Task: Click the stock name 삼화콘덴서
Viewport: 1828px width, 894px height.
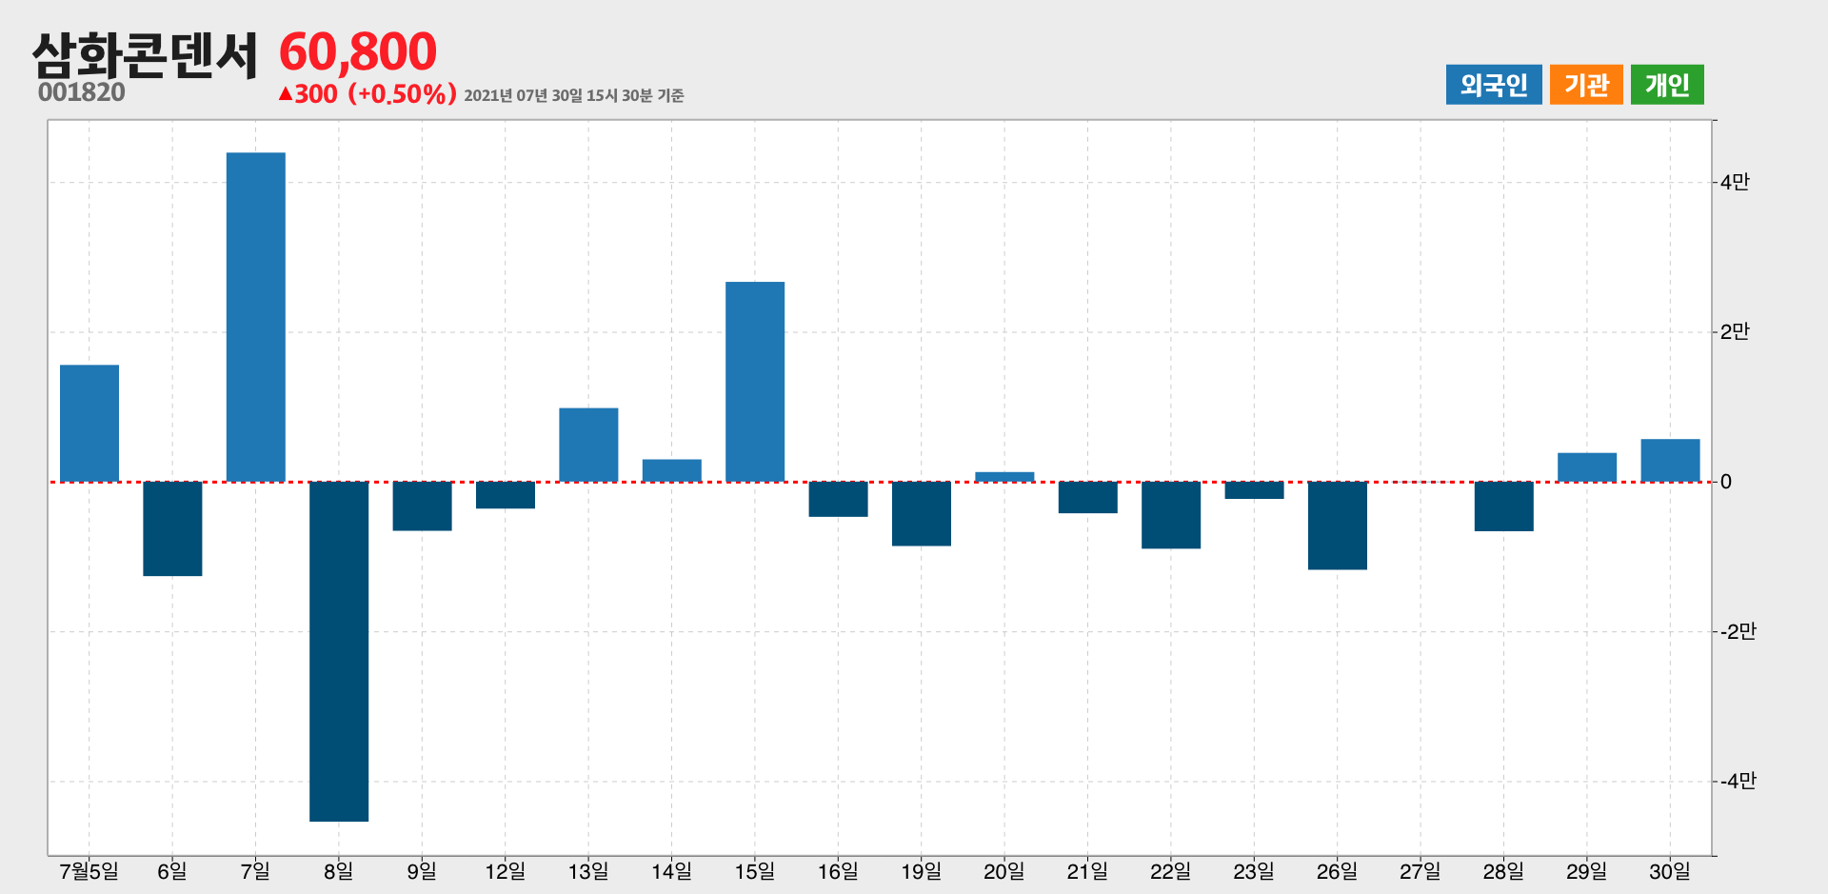Action: (145, 54)
